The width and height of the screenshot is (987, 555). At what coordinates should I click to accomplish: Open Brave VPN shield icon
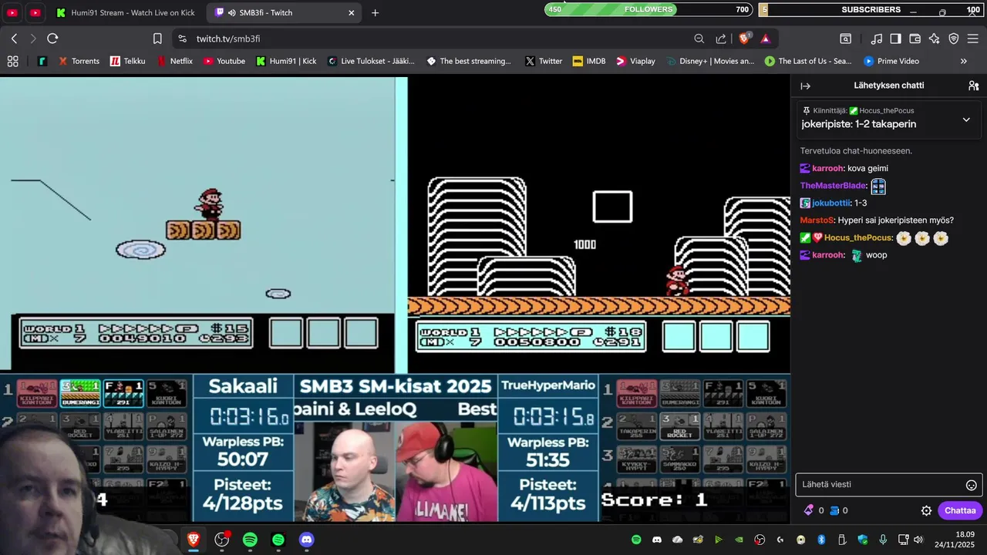point(954,39)
